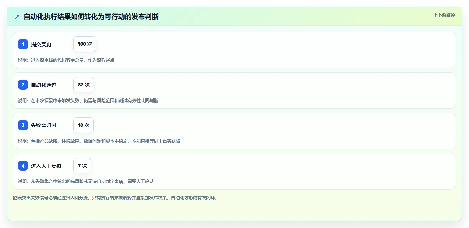Click the 上下游路径 label in header
The height and width of the screenshot is (228, 469).
(x=444, y=15)
